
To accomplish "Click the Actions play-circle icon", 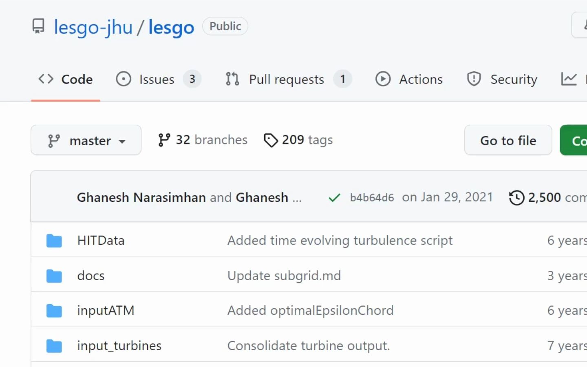I will point(383,79).
